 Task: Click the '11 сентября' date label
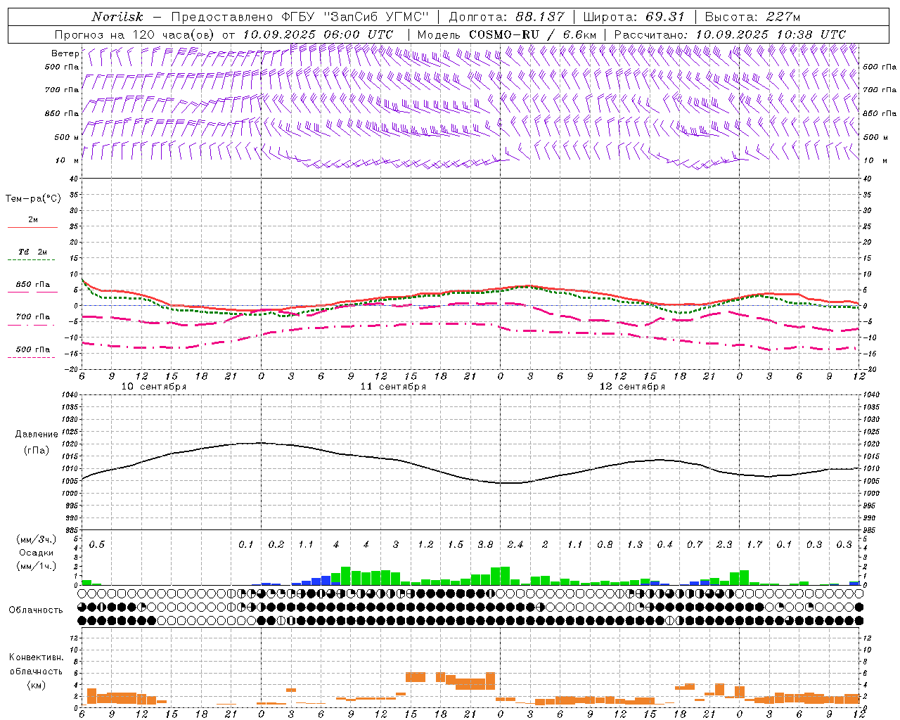393,387
